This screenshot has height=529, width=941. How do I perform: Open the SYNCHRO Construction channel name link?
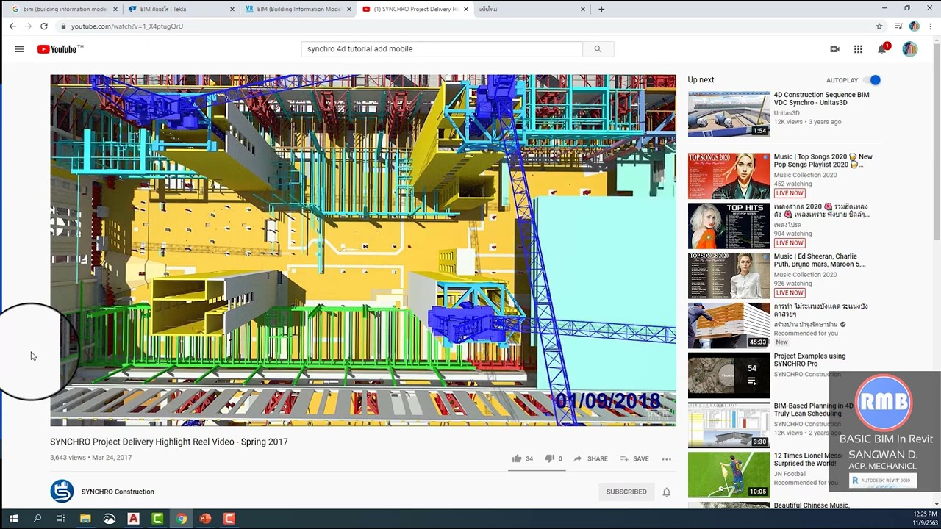coord(118,492)
